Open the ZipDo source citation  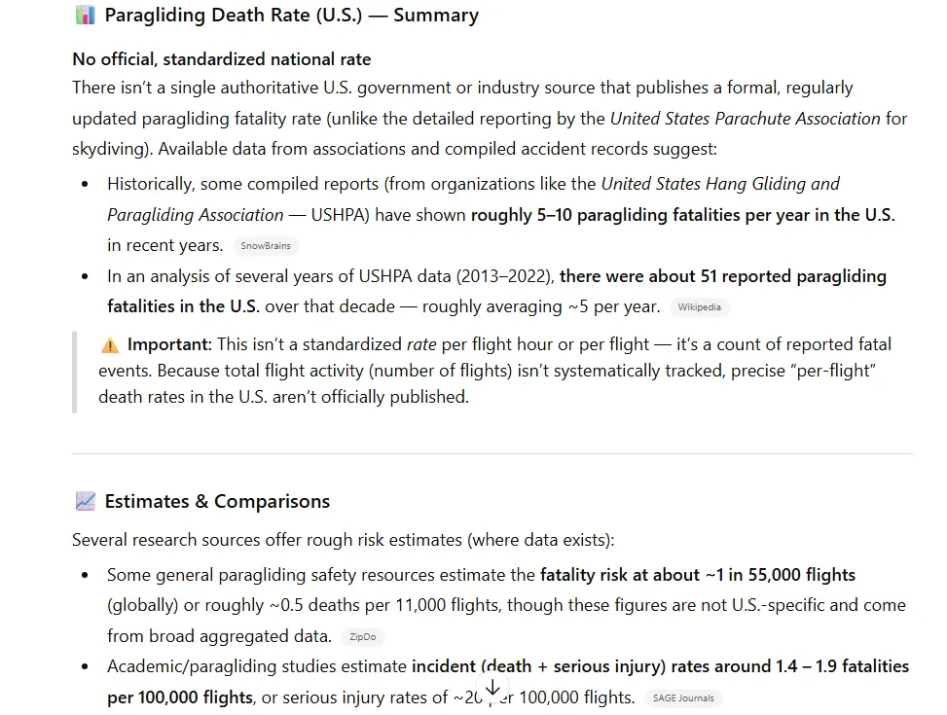pyautogui.click(x=361, y=638)
